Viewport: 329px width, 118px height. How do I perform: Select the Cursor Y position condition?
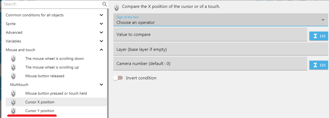[40, 111]
